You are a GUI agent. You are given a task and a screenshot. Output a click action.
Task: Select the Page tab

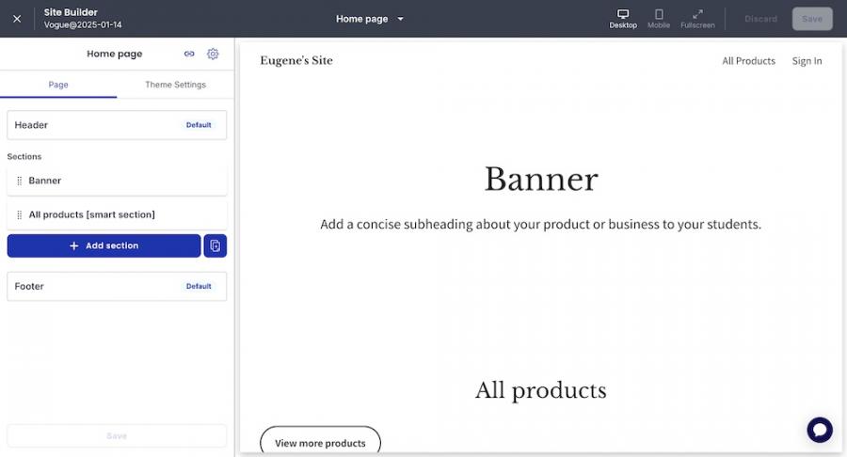pos(58,85)
